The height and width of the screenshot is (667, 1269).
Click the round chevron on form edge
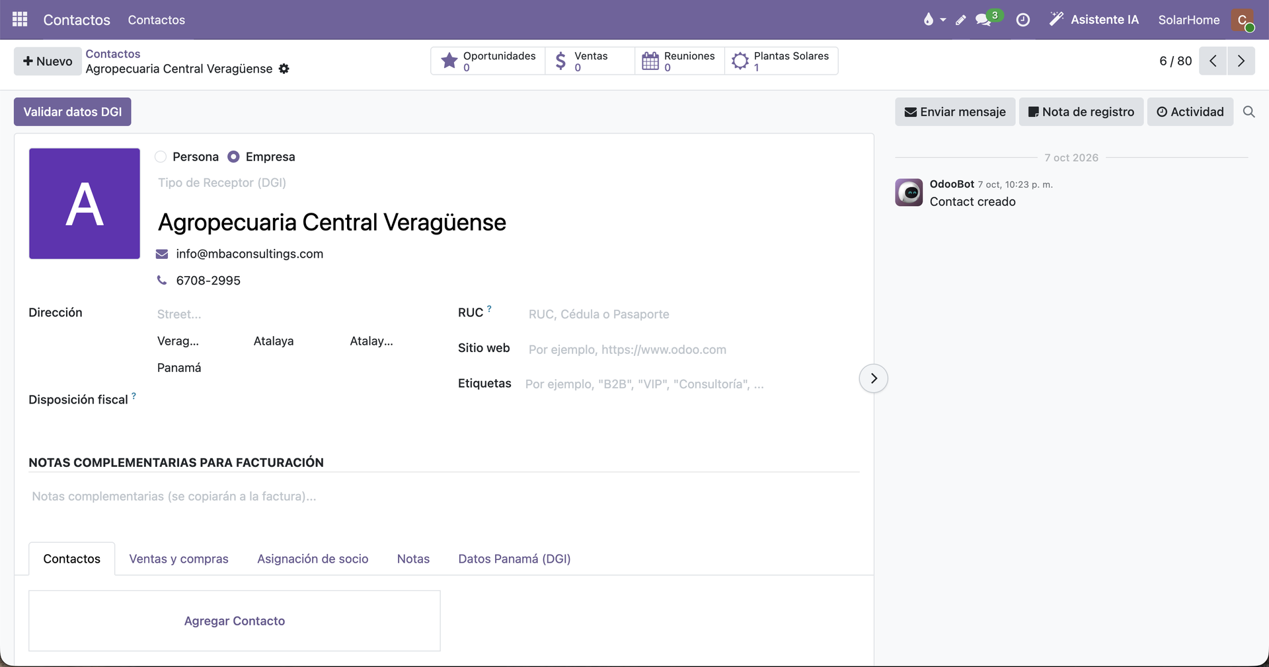click(873, 378)
